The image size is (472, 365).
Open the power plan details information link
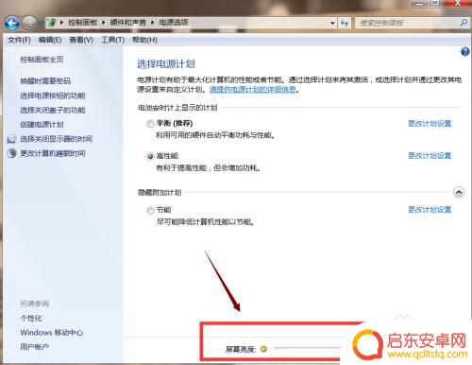click(x=253, y=90)
